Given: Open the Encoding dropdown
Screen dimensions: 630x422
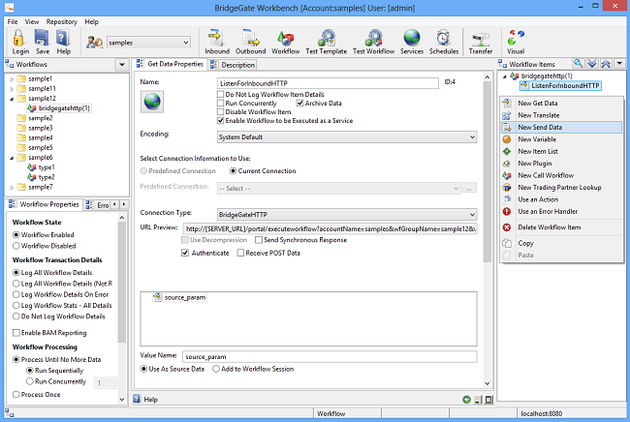Looking at the screenshot, I should click(347, 136).
